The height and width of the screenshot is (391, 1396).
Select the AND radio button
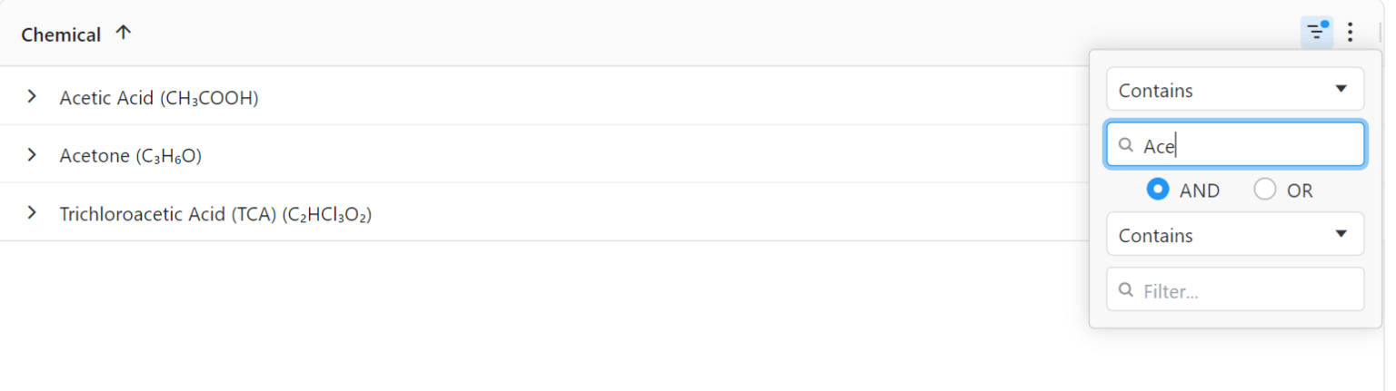[1158, 190]
